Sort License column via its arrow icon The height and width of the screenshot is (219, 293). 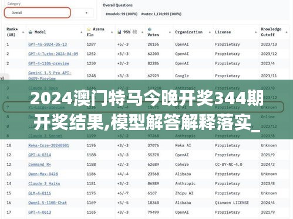255,32
